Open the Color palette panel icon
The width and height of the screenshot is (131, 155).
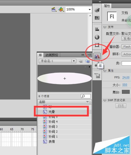click(97, 10)
